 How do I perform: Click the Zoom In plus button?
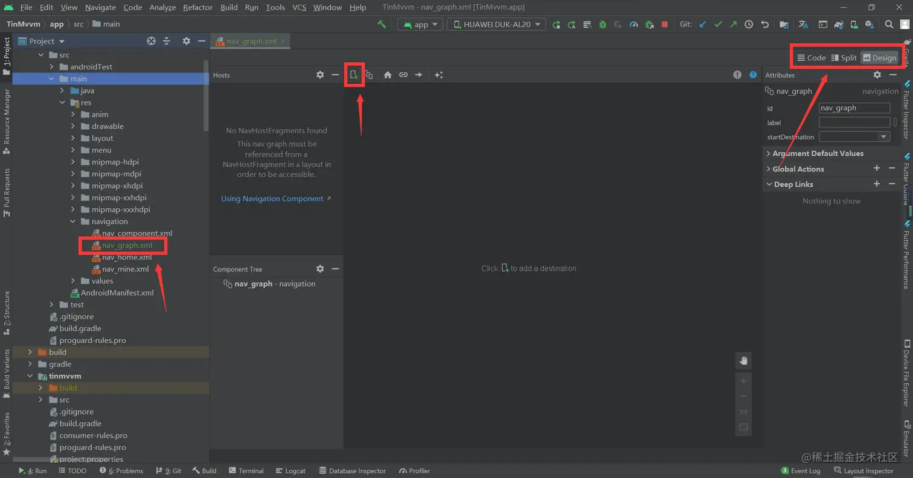pyautogui.click(x=744, y=381)
